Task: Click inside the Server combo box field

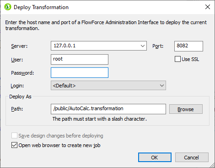Action: [x=99, y=46]
